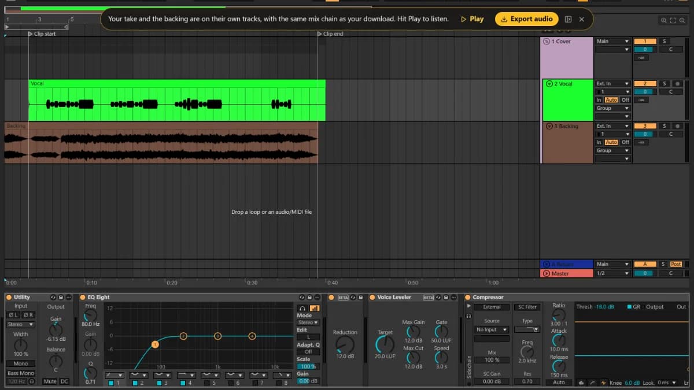Click the Clip end marker

point(330,34)
